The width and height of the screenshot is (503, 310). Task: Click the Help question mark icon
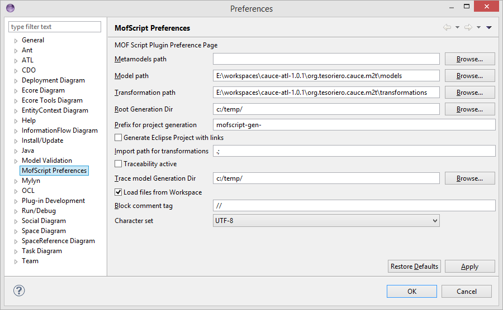click(19, 290)
